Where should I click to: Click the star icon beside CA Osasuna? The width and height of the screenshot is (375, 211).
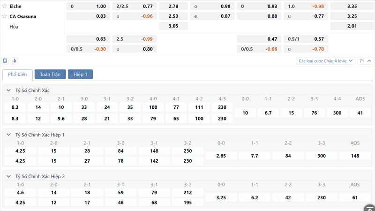coord(5,16)
